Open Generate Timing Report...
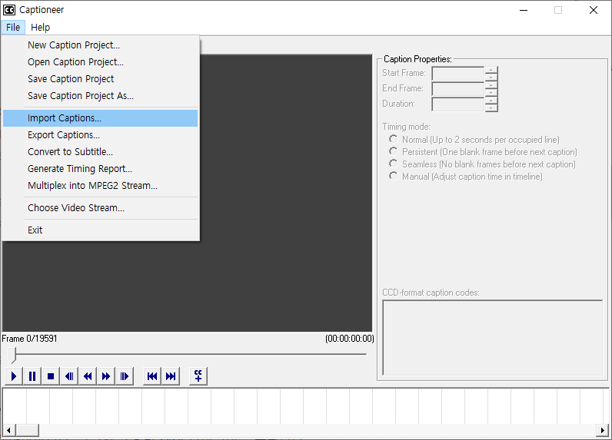Viewport: 612px width, 440px height. [100, 169]
